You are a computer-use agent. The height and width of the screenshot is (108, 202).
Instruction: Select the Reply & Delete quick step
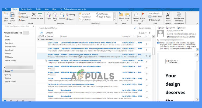pyautogui.click(x=103, y=17)
